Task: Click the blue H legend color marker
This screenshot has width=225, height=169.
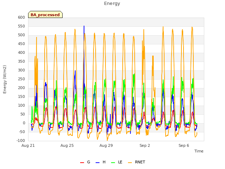Action: click(x=98, y=163)
